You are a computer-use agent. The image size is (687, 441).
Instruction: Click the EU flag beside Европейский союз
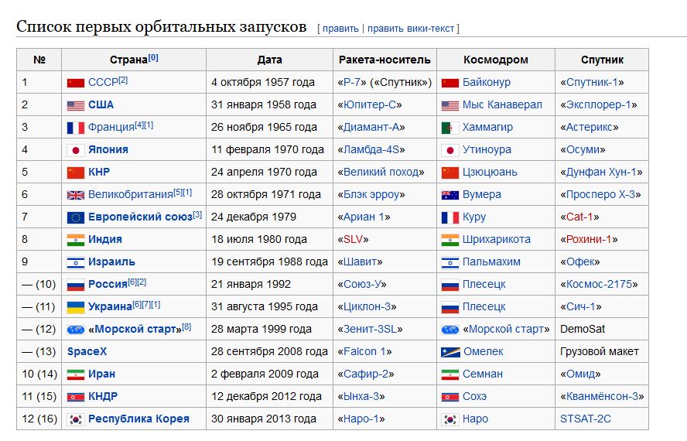click(75, 217)
